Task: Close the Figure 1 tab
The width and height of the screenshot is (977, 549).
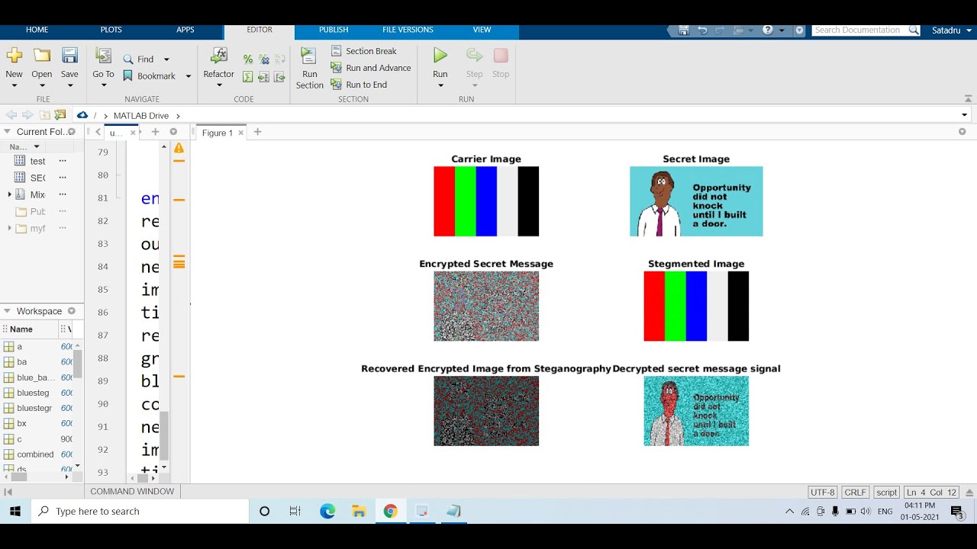Action: (x=241, y=133)
